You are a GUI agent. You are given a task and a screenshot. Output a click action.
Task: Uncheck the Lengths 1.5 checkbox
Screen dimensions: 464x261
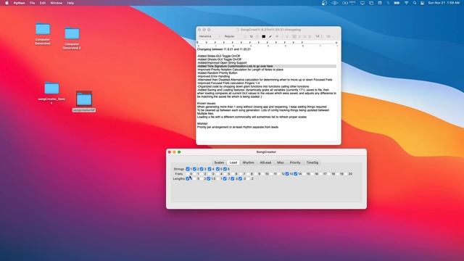pyautogui.click(x=209, y=179)
